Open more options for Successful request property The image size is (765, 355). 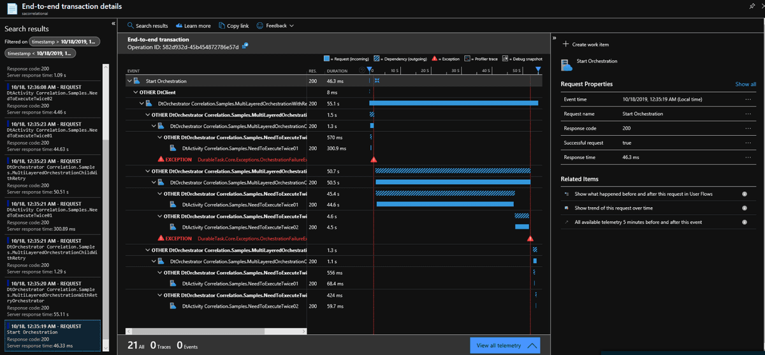[748, 143]
